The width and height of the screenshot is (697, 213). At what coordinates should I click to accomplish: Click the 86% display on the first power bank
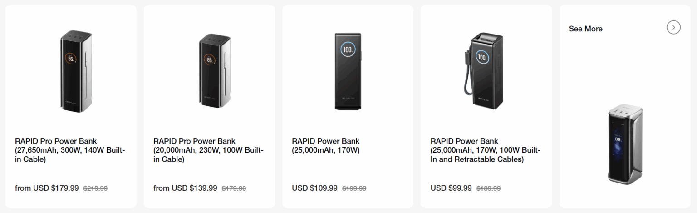pyautogui.click(x=71, y=59)
